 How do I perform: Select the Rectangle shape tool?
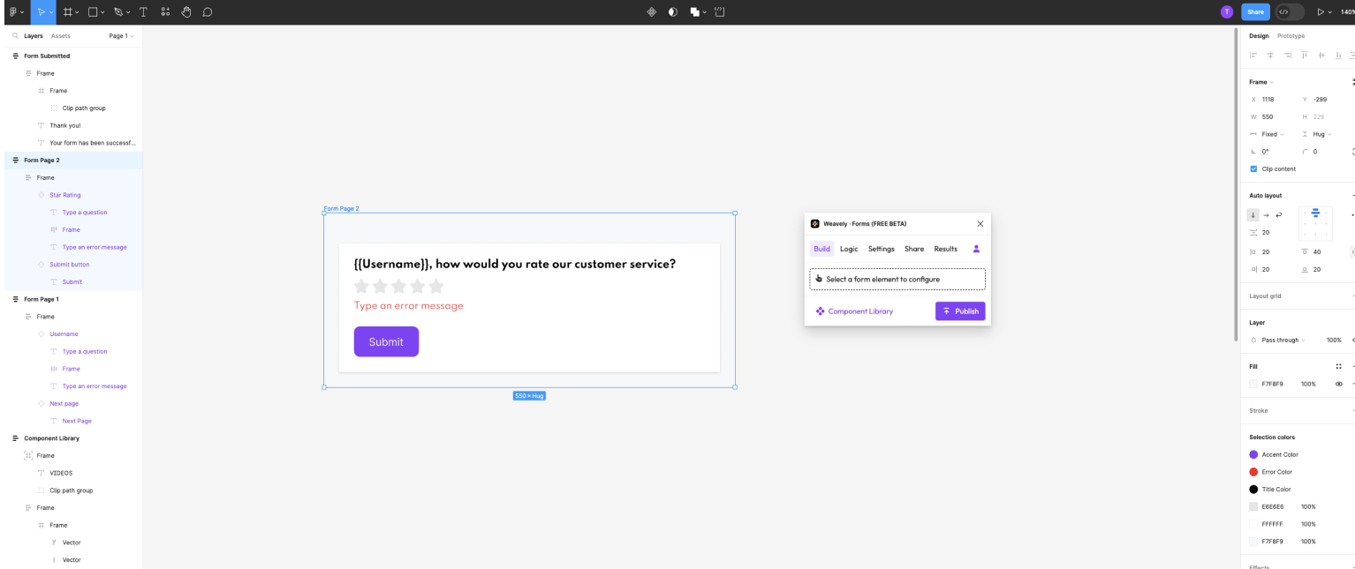coord(93,12)
